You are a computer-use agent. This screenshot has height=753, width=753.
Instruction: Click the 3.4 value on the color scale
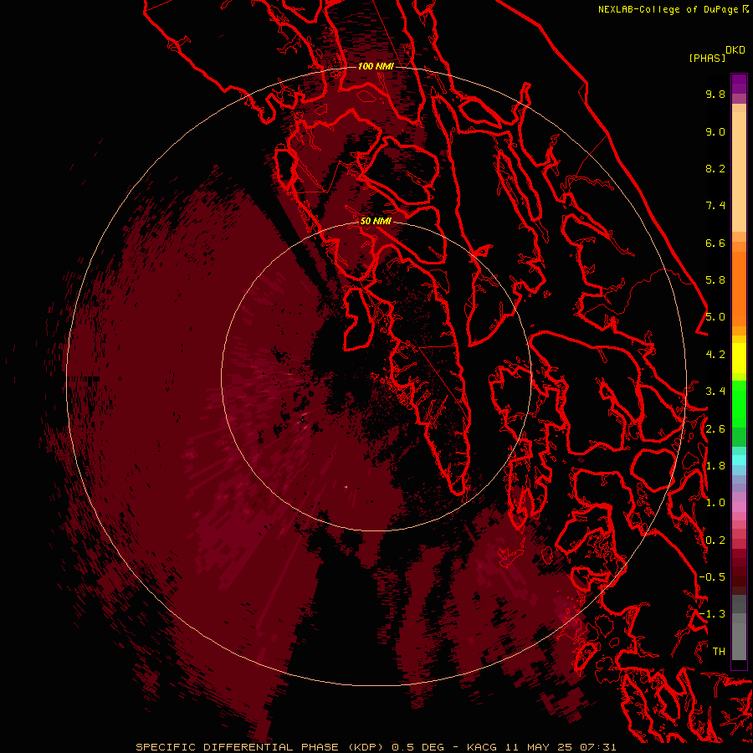[715, 392]
